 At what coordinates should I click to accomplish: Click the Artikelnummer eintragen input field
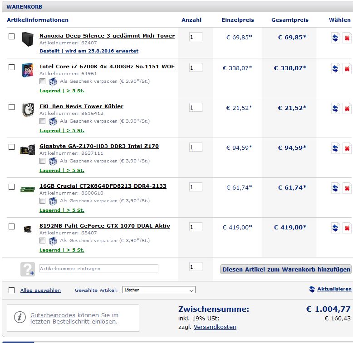tap(99, 268)
